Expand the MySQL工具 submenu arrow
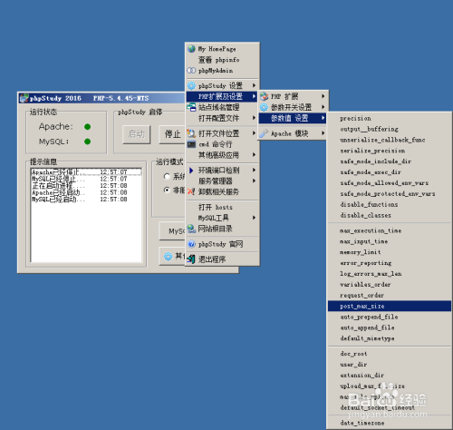The width and height of the screenshot is (453, 430). tap(254, 218)
